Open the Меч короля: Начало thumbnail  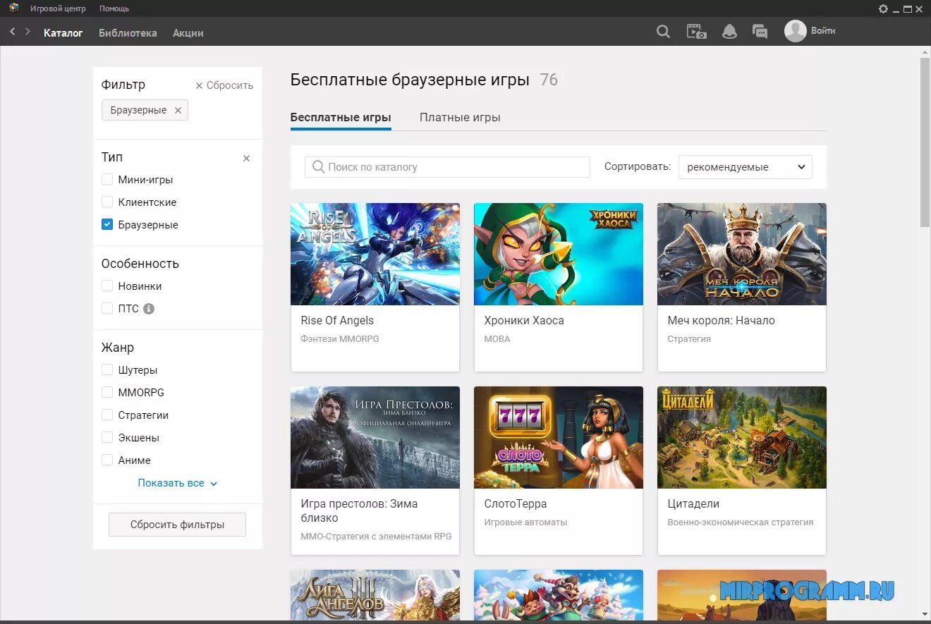click(x=742, y=255)
